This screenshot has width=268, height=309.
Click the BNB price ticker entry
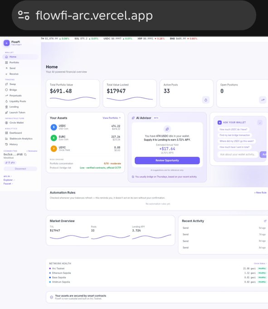pos(184,39)
